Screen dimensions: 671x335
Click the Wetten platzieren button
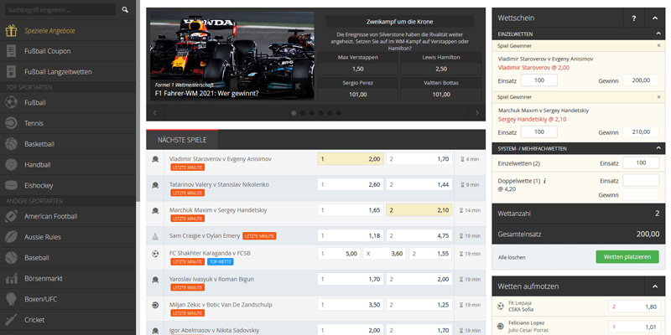pos(627,257)
